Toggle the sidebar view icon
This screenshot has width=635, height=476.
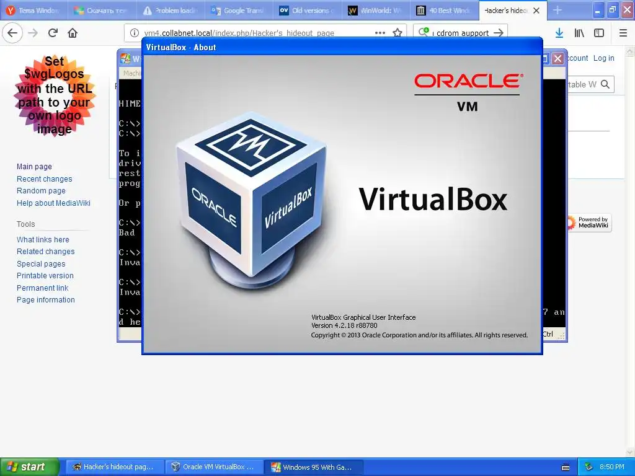click(x=599, y=33)
